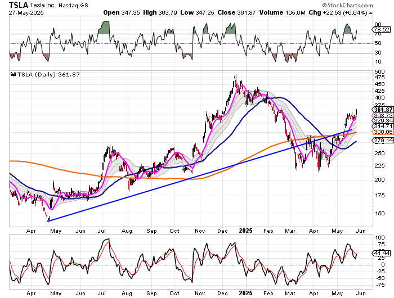Viewport: 394px width, 298px height.
Task: Click the December 2024 price peak near 500
Action: tap(235, 76)
